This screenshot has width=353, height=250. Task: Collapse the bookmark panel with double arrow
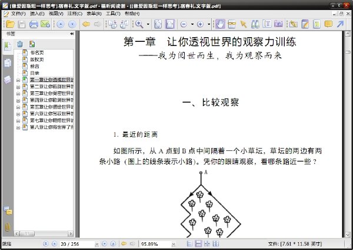72,34
